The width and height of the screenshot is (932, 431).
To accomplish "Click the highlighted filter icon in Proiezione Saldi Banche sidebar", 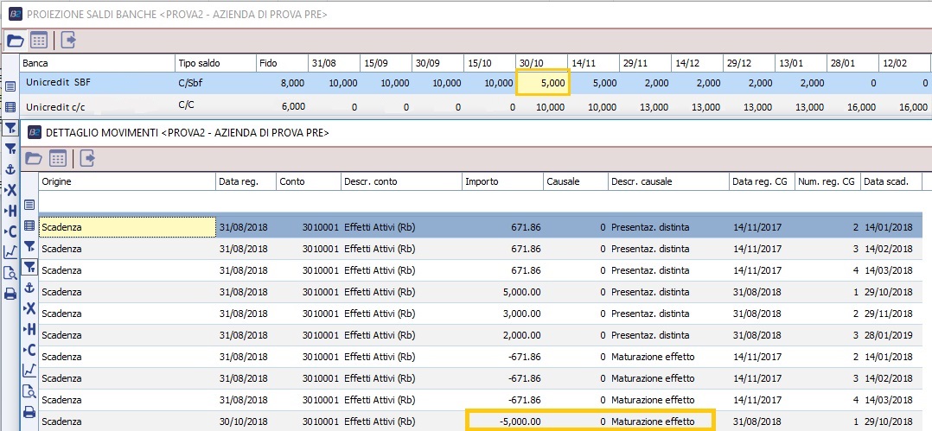I will (x=10, y=128).
